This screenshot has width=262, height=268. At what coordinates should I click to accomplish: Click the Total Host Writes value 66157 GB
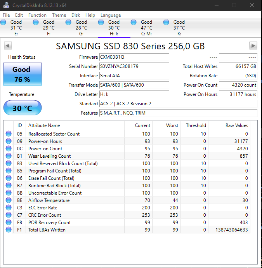[x=238, y=66]
